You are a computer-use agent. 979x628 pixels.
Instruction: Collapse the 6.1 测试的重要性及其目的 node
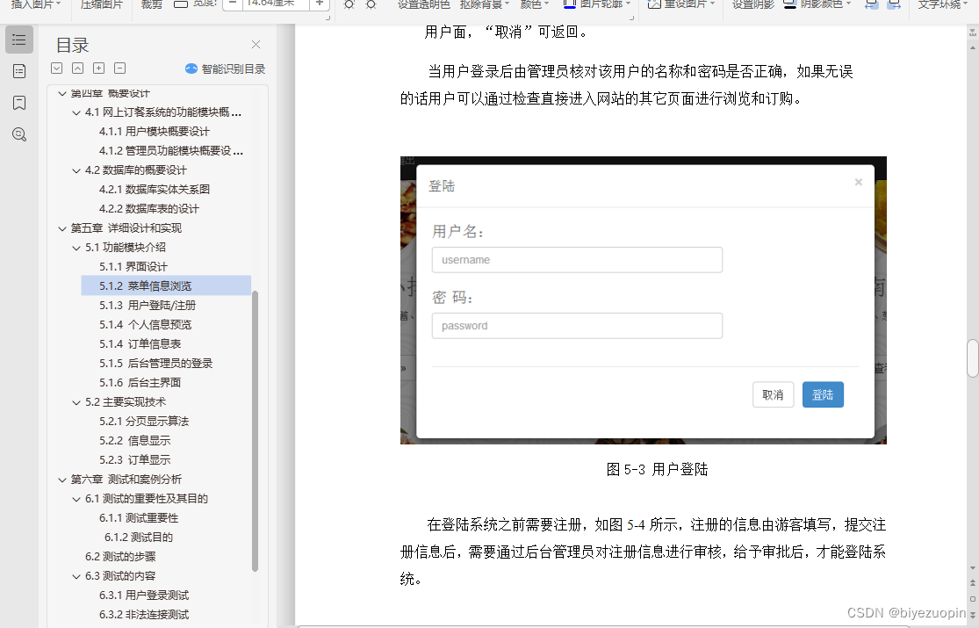76,499
